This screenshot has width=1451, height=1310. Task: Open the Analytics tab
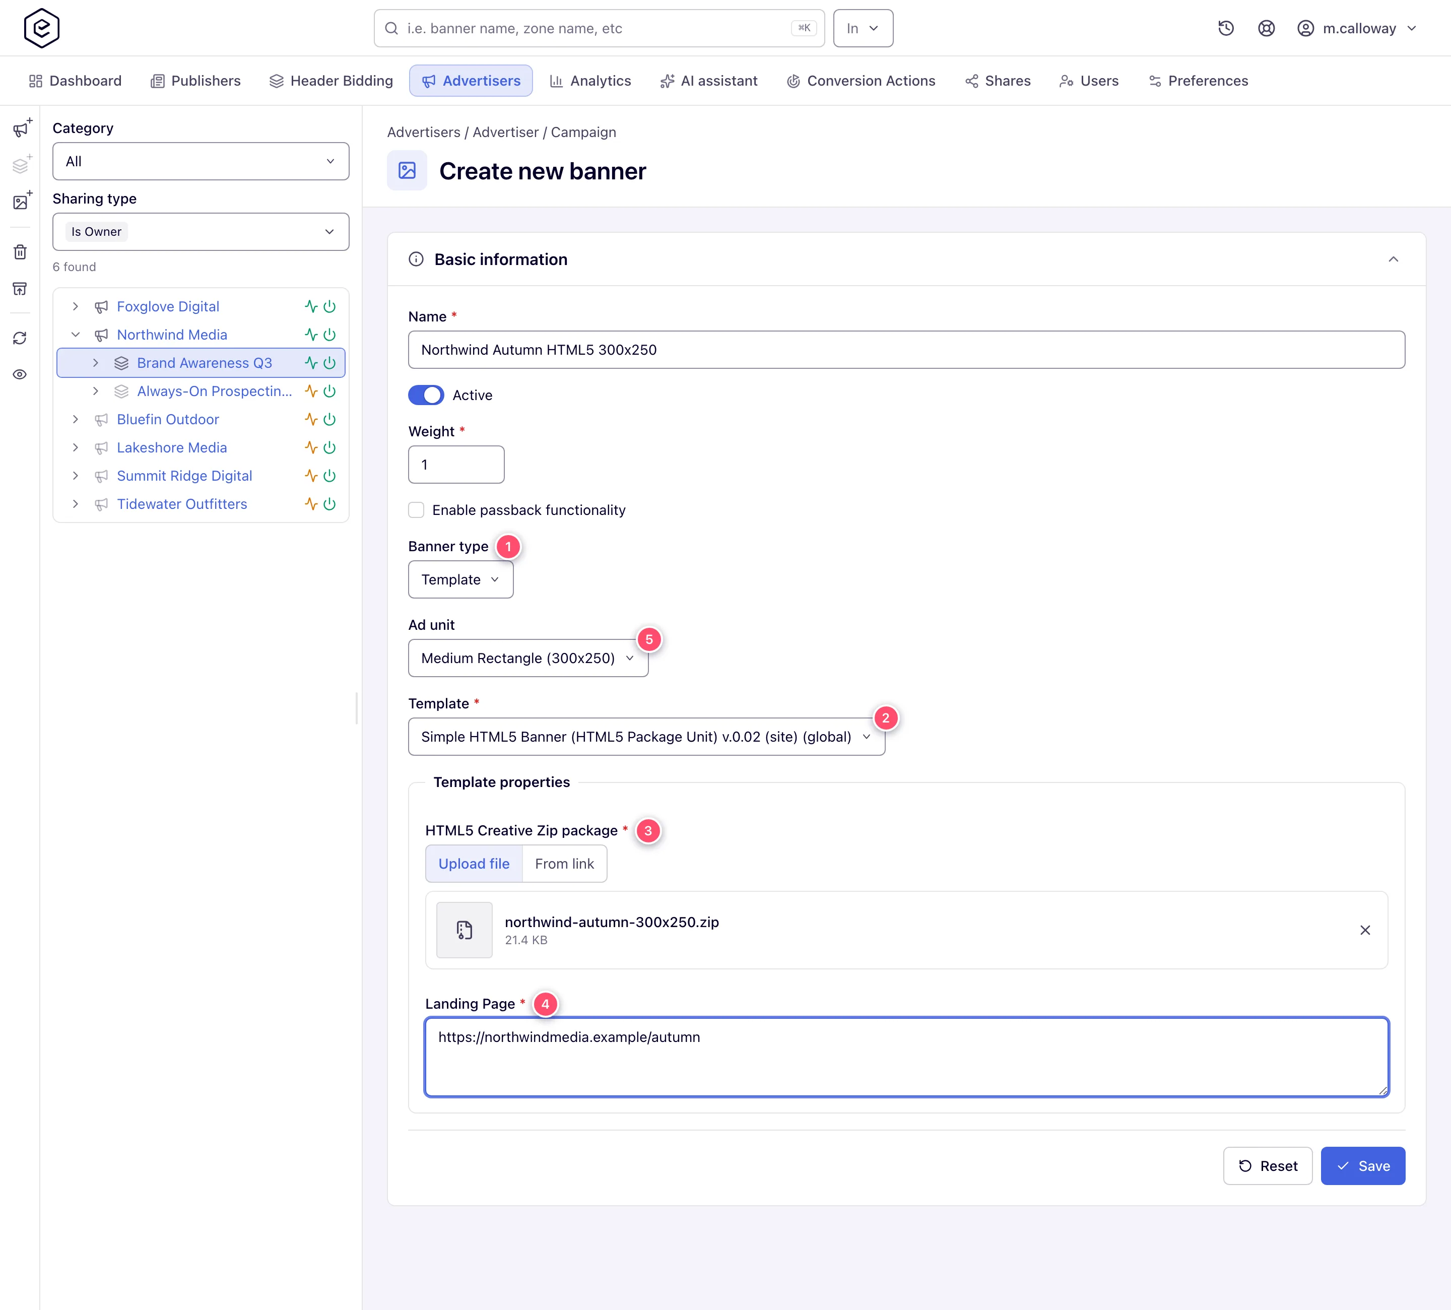[x=590, y=81]
